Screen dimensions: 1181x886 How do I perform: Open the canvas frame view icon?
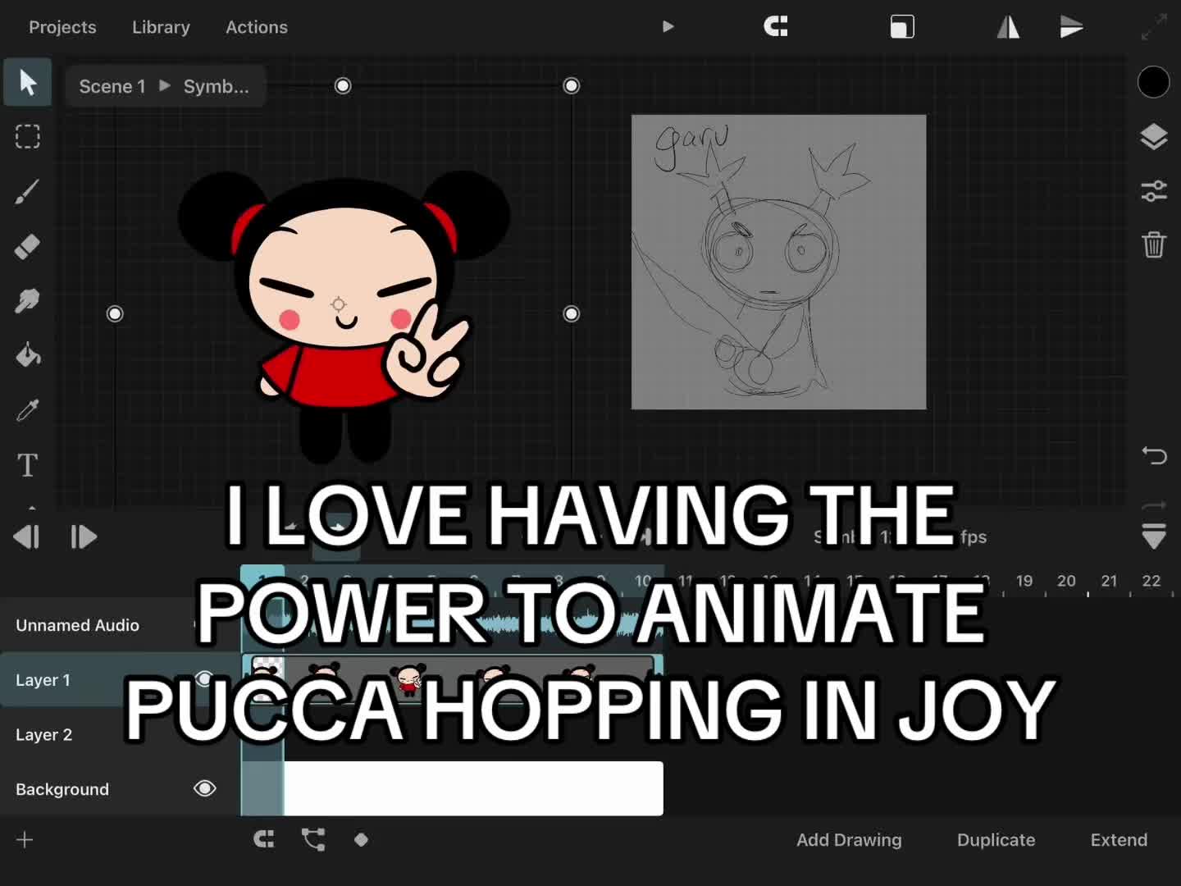pyautogui.click(x=902, y=27)
